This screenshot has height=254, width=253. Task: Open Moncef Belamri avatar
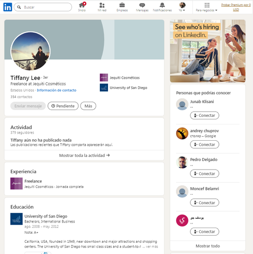(182, 192)
